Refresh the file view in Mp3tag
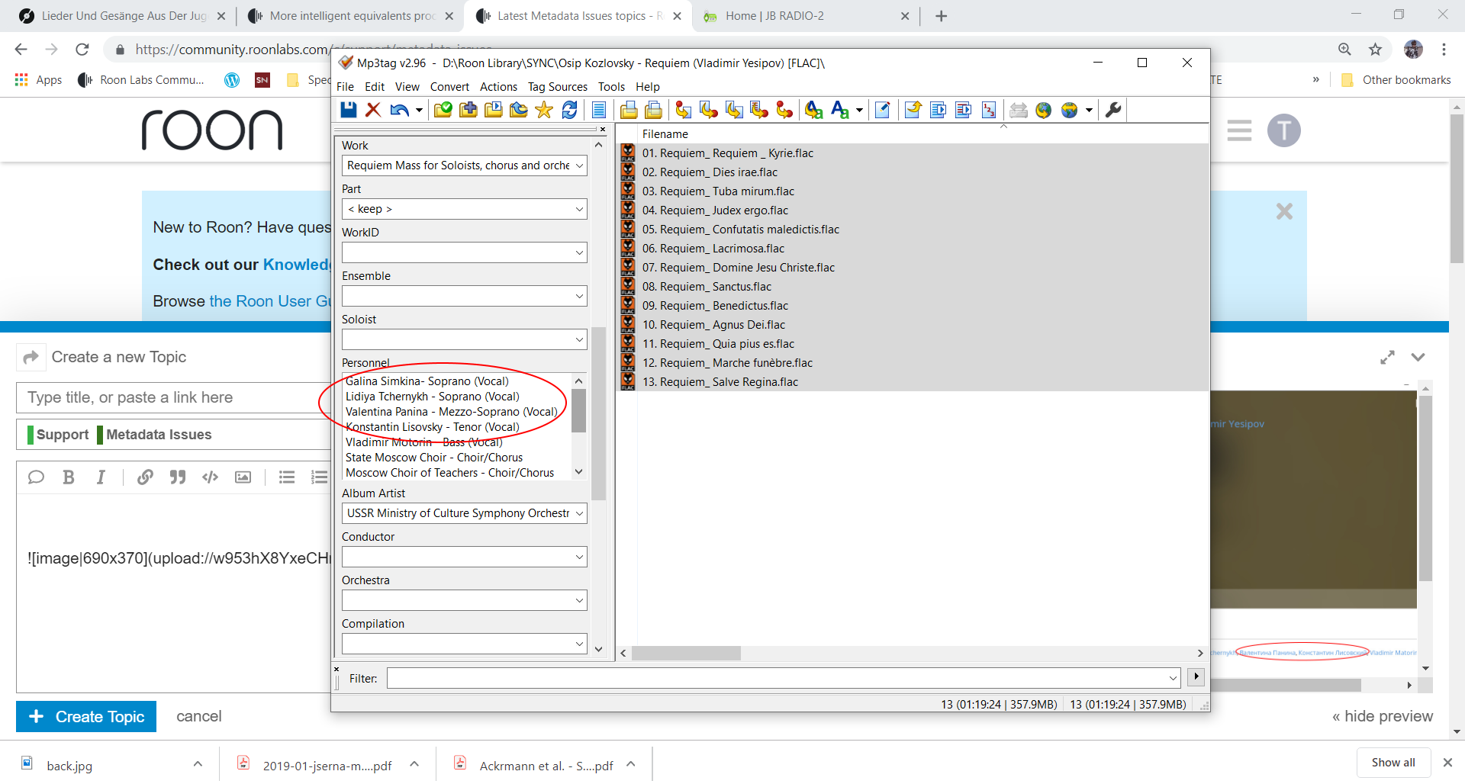This screenshot has width=1465, height=784. (569, 110)
